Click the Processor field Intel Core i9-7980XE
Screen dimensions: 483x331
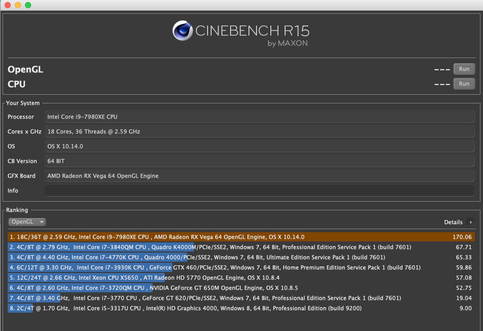coord(260,117)
